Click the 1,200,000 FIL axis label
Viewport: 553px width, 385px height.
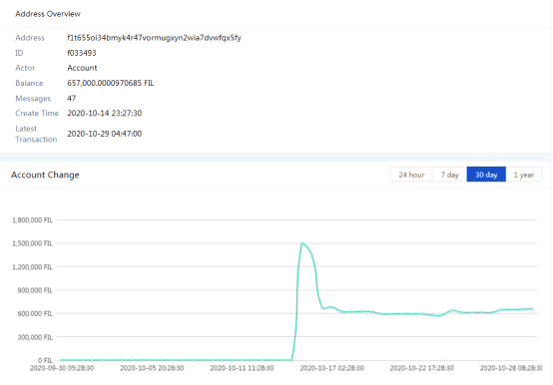point(32,267)
